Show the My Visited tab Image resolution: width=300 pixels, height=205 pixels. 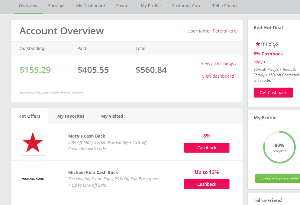click(112, 116)
